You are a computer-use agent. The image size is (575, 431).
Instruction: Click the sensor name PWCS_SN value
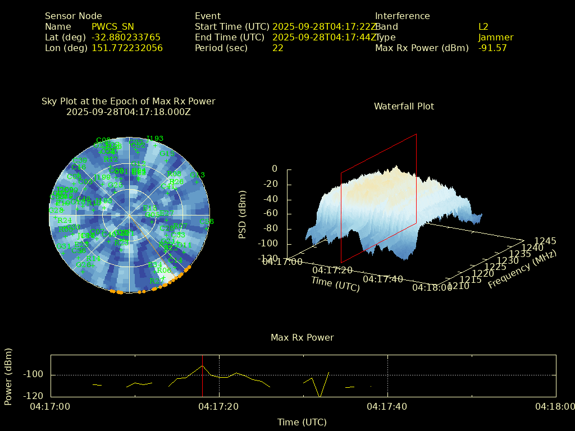click(113, 26)
